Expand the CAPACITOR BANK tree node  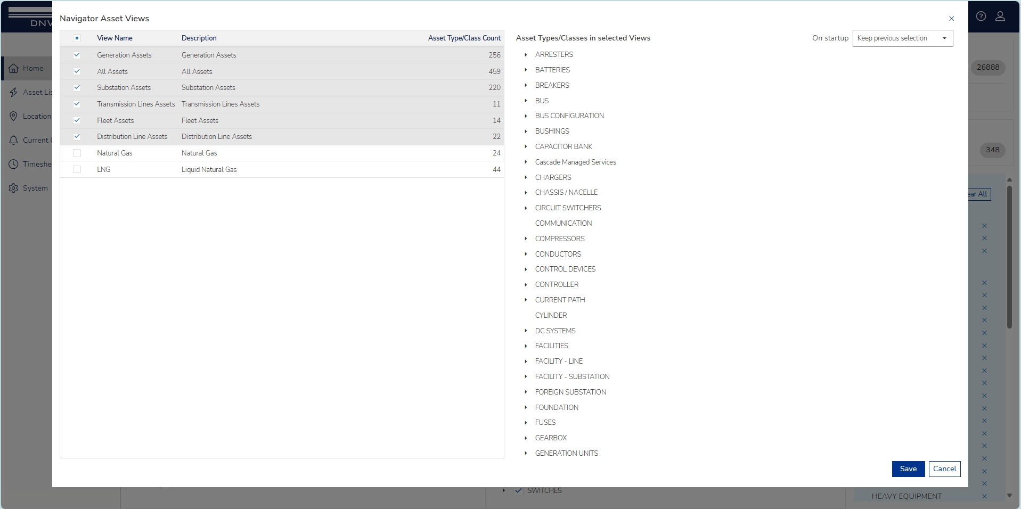(x=526, y=147)
